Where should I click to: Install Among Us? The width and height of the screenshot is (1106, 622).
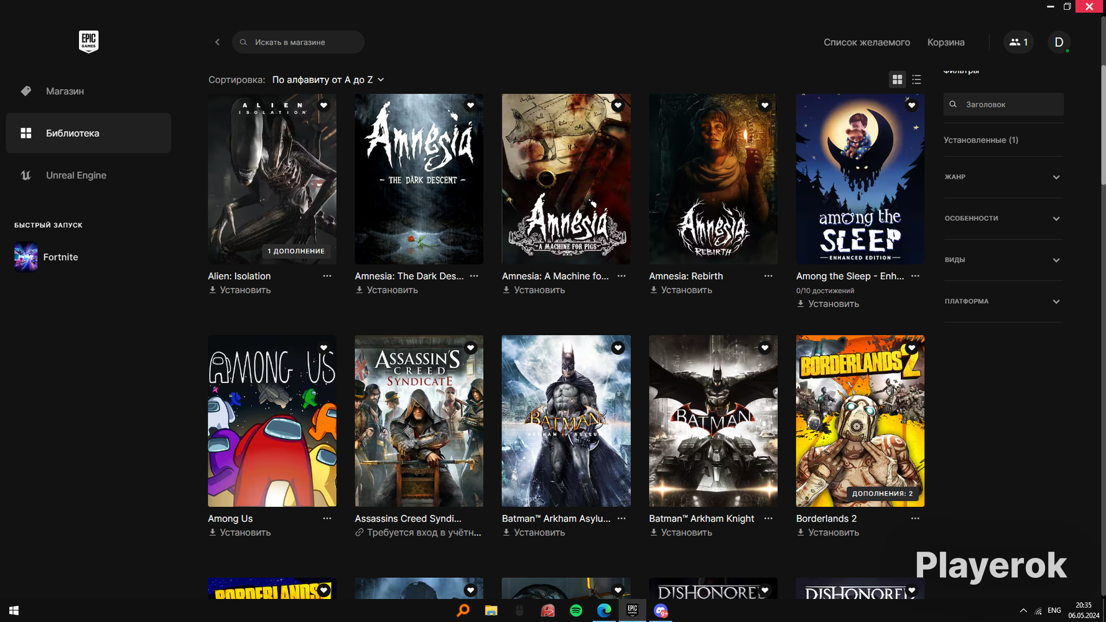240,533
